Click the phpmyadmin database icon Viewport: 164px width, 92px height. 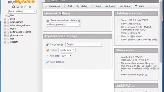click(x=8, y=36)
